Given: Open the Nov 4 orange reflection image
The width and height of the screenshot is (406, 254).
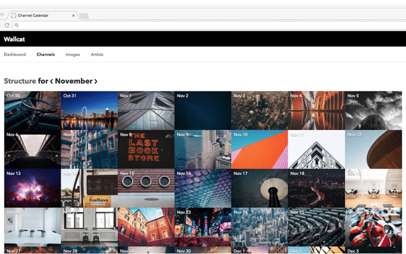Looking at the screenshot, I should tap(316, 110).
